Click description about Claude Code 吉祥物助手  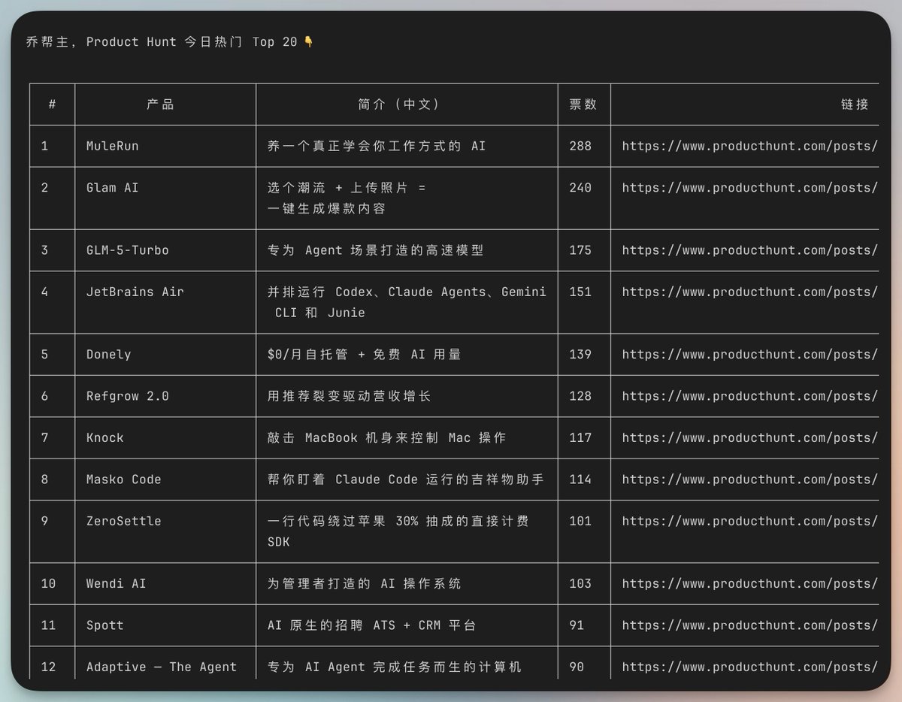click(406, 480)
